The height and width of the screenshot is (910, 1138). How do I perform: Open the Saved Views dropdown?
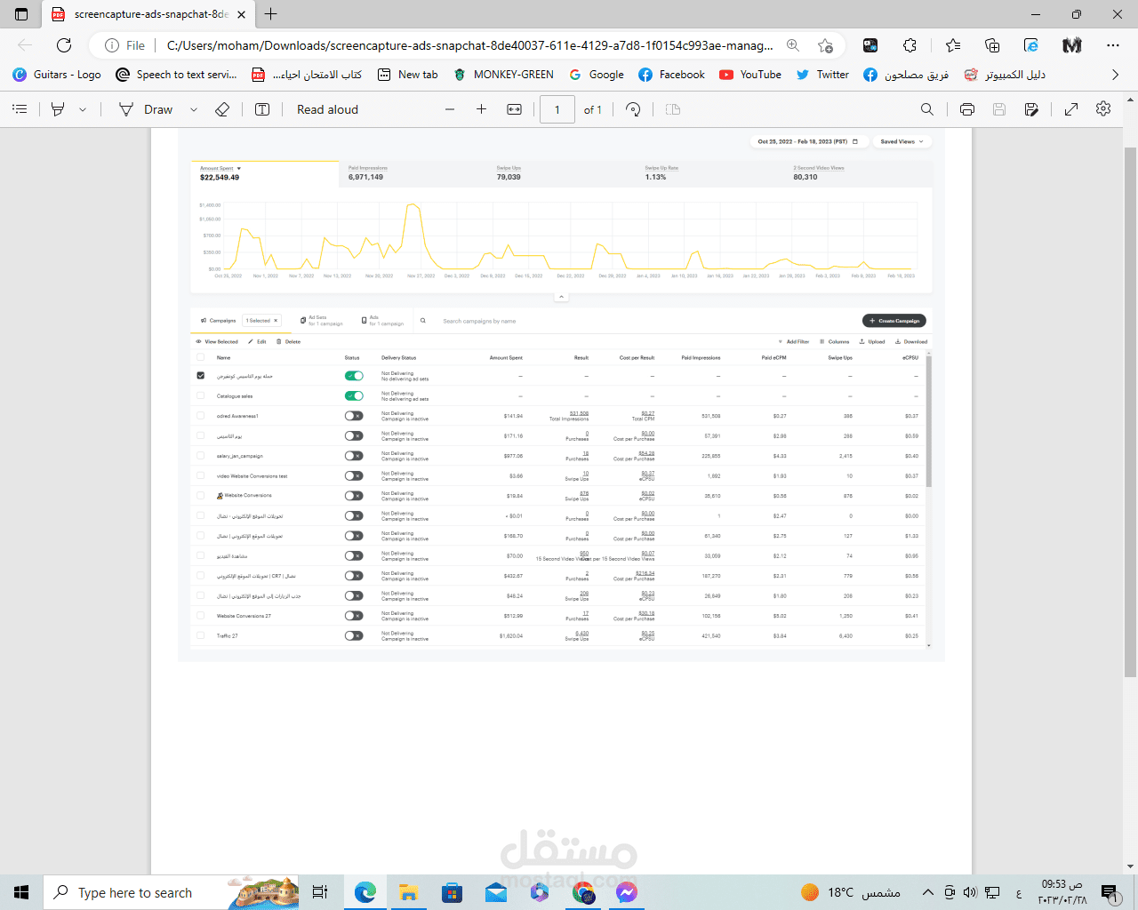pyautogui.click(x=902, y=141)
